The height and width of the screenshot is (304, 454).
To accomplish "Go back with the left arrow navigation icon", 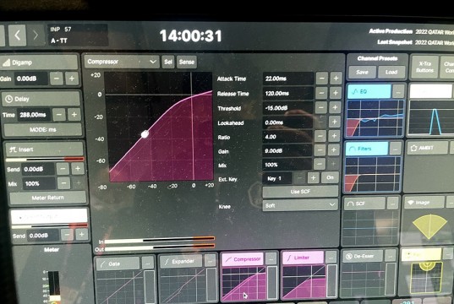I will (18, 35).
